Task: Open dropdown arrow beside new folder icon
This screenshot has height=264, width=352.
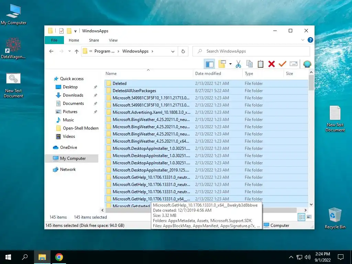Action: click(x=230, y=64)
